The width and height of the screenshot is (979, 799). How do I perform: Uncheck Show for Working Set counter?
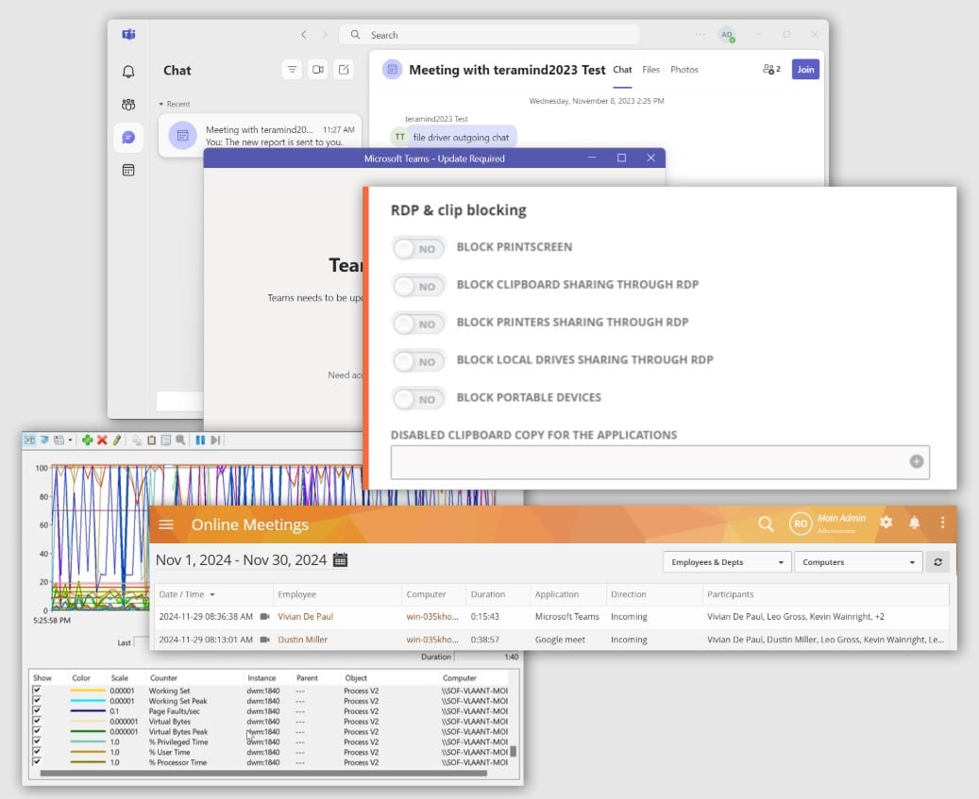point(37,691)
